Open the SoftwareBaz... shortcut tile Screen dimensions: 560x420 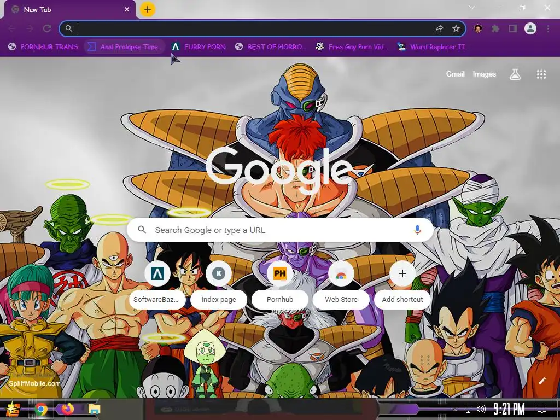[x=157, y=284]
